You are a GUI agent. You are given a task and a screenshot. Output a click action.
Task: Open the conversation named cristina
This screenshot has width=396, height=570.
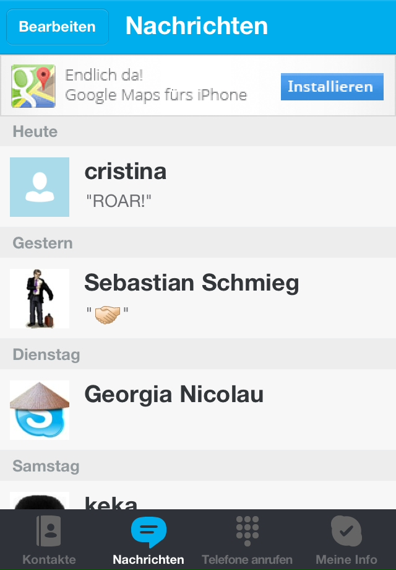[x=125, y=172]
